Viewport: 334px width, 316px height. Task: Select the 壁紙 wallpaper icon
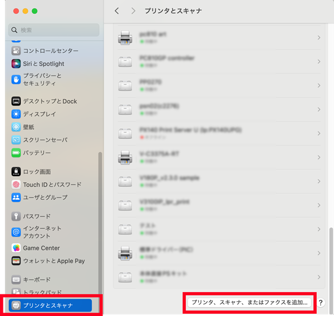point(17,127)
